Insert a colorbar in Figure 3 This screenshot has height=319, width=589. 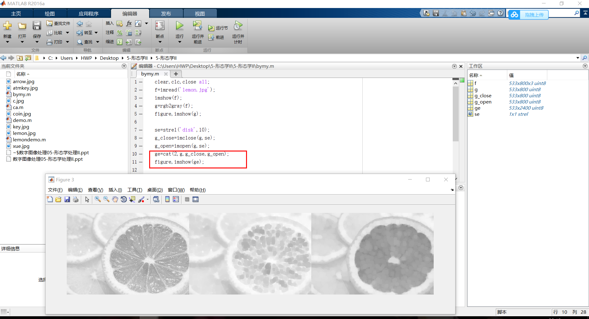(x=167, y=199)
